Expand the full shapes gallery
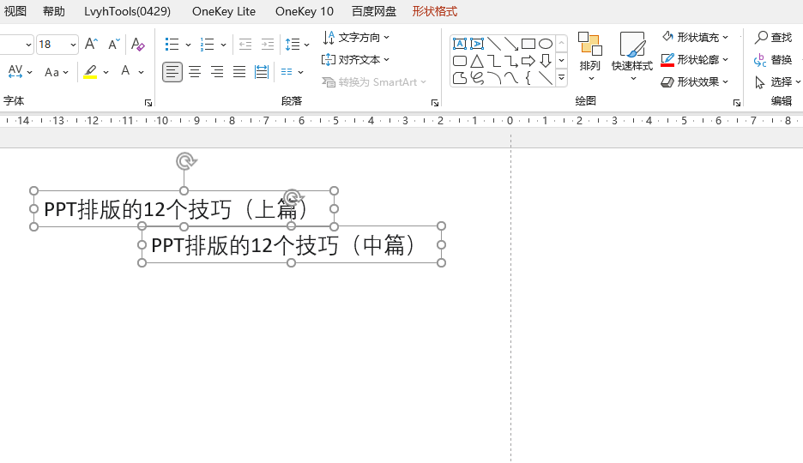 (x=561, y=78)
